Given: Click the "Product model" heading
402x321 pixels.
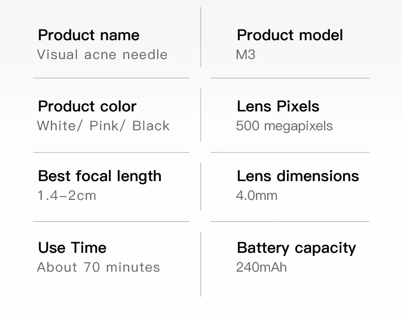Looking at the screenshot, I should point(290,35).
